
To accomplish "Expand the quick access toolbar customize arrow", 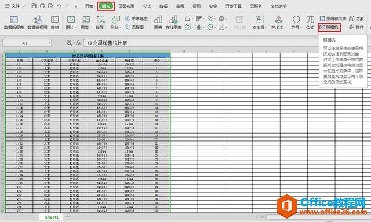I will [x=75, y=6].
